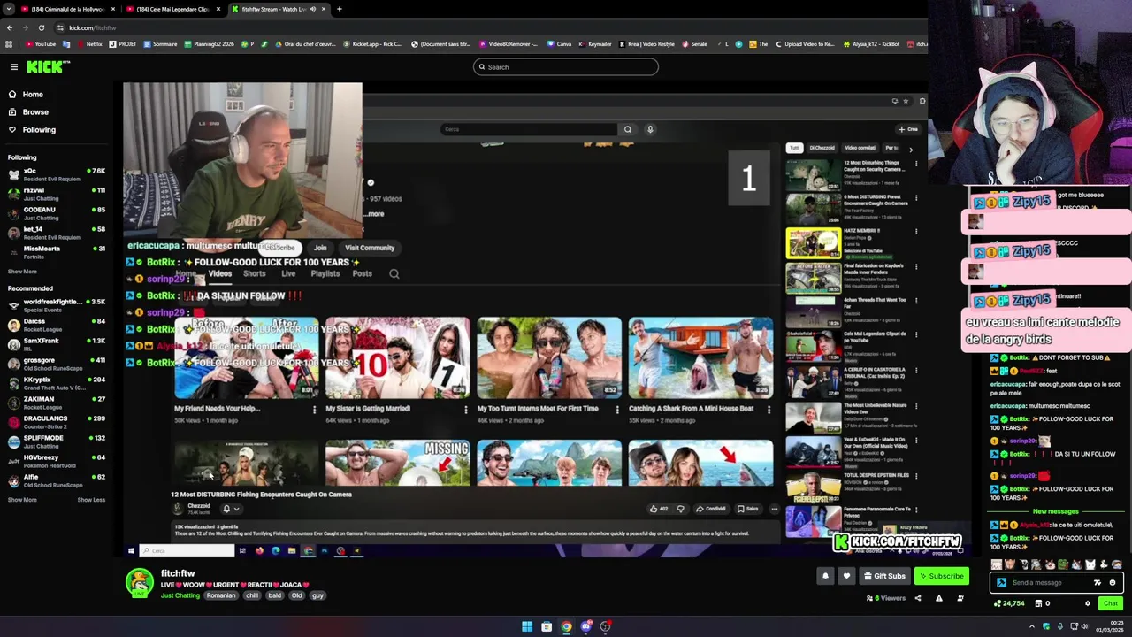This screenshot has height=637, width=1132.
Task: Click the Romanian tag
Action: [x=221, y=595]
